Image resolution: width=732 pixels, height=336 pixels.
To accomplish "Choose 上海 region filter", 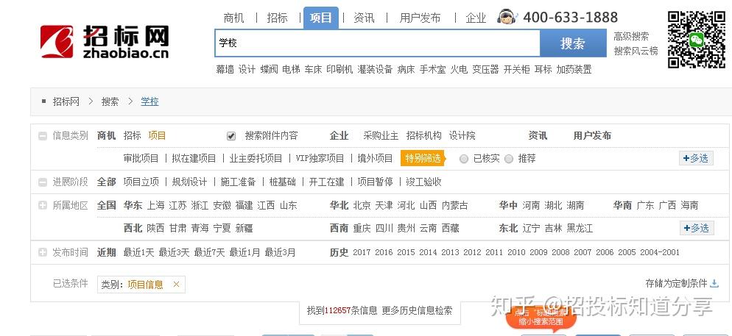I will (x=156, y=206).
